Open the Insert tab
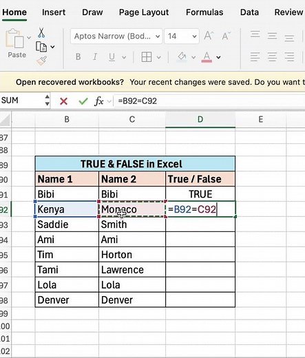 [x=54, y=12]
